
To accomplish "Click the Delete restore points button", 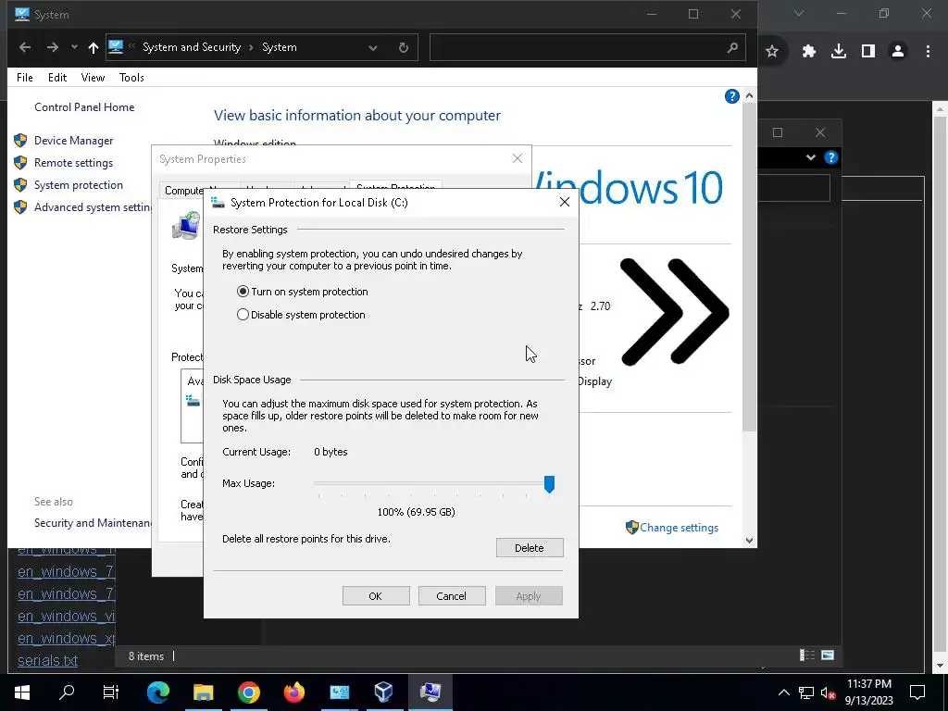I will 530,548.
